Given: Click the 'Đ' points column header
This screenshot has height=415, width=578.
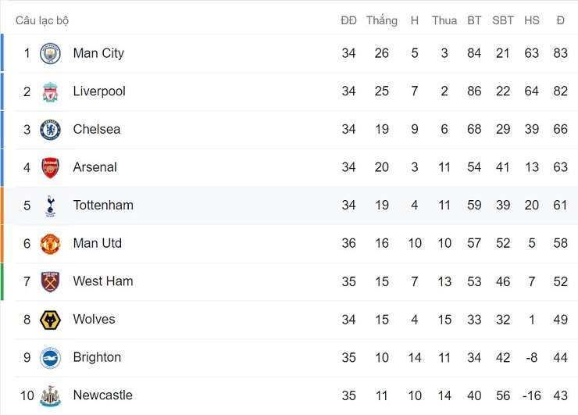Looking at the screenshot, I should [560, 20].
